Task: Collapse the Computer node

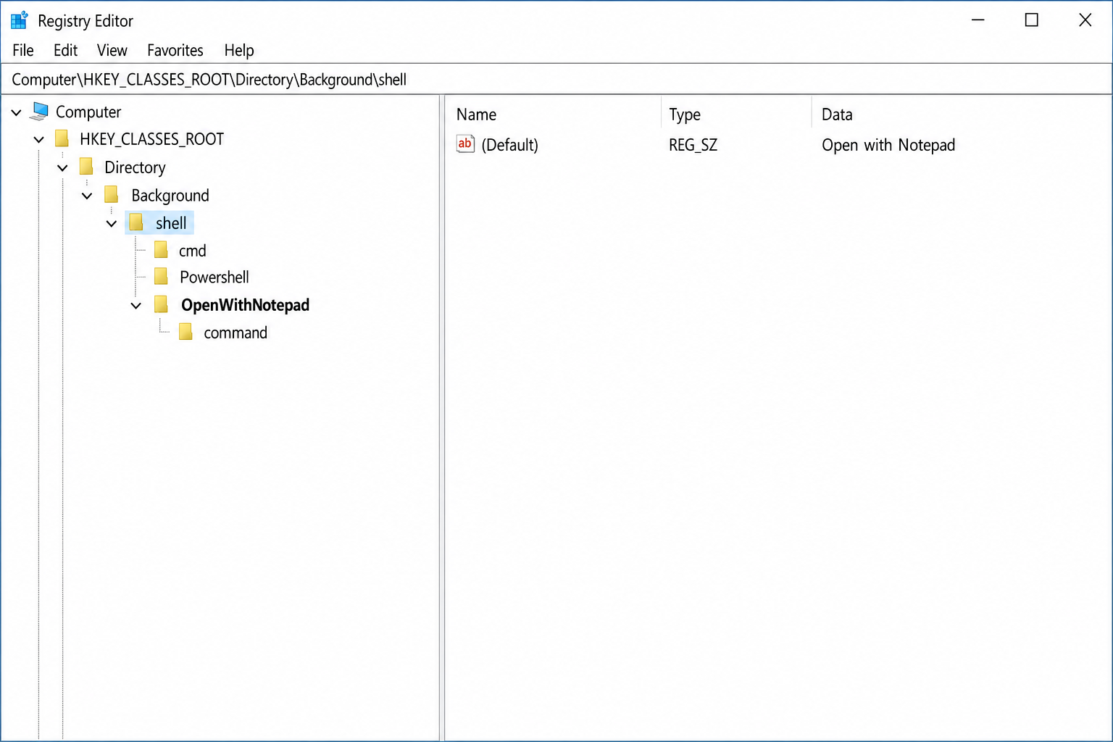Action: 16,112
